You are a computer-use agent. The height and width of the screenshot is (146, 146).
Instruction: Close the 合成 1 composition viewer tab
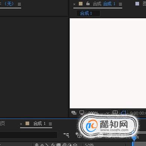(x=74, y=4)
